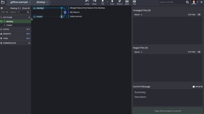
Task: Click the commit Summary field
Action: (x=168, y=92)
